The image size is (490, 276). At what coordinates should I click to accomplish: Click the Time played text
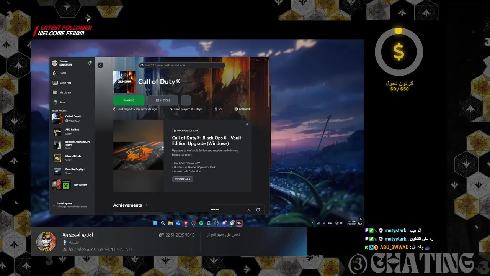coord(188,109)
